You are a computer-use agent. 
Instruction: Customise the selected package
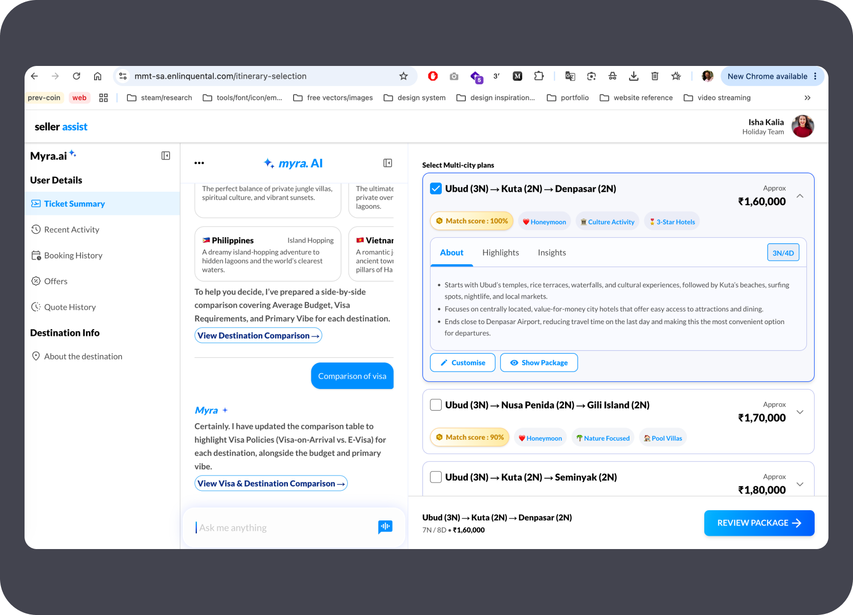point(463,362)
